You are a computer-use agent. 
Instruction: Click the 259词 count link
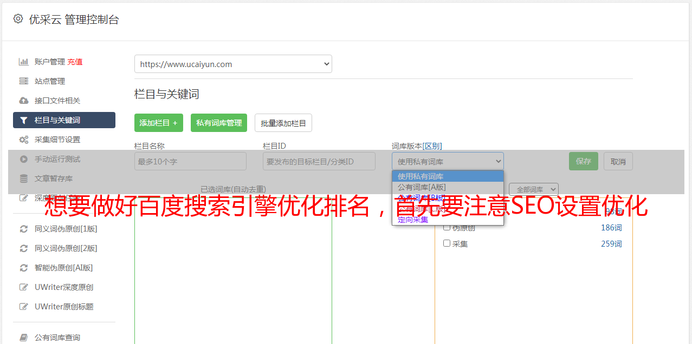[x=611, y=244]
